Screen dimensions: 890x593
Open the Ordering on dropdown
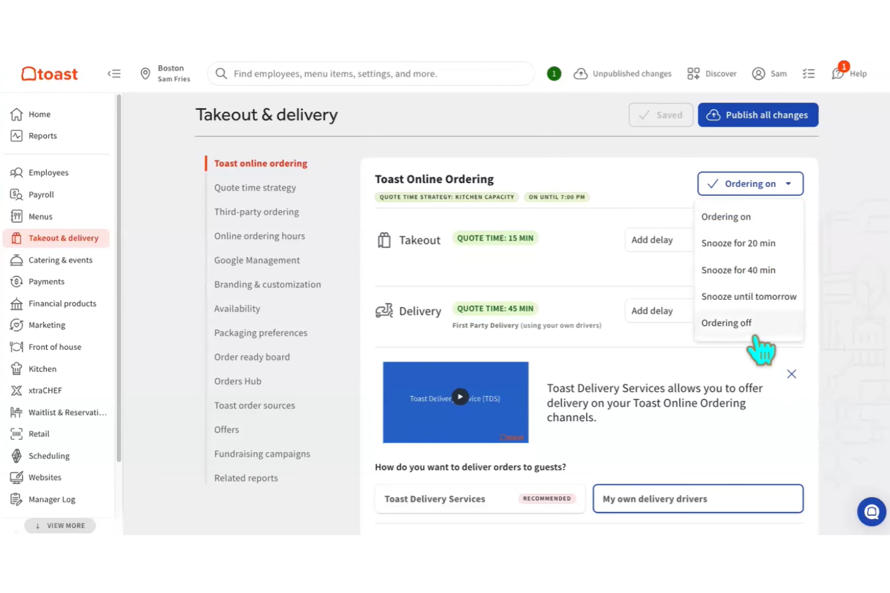coord(749,183)
